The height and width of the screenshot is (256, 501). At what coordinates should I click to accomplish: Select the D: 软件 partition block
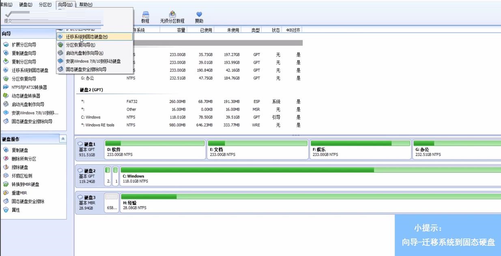[155, 149]
